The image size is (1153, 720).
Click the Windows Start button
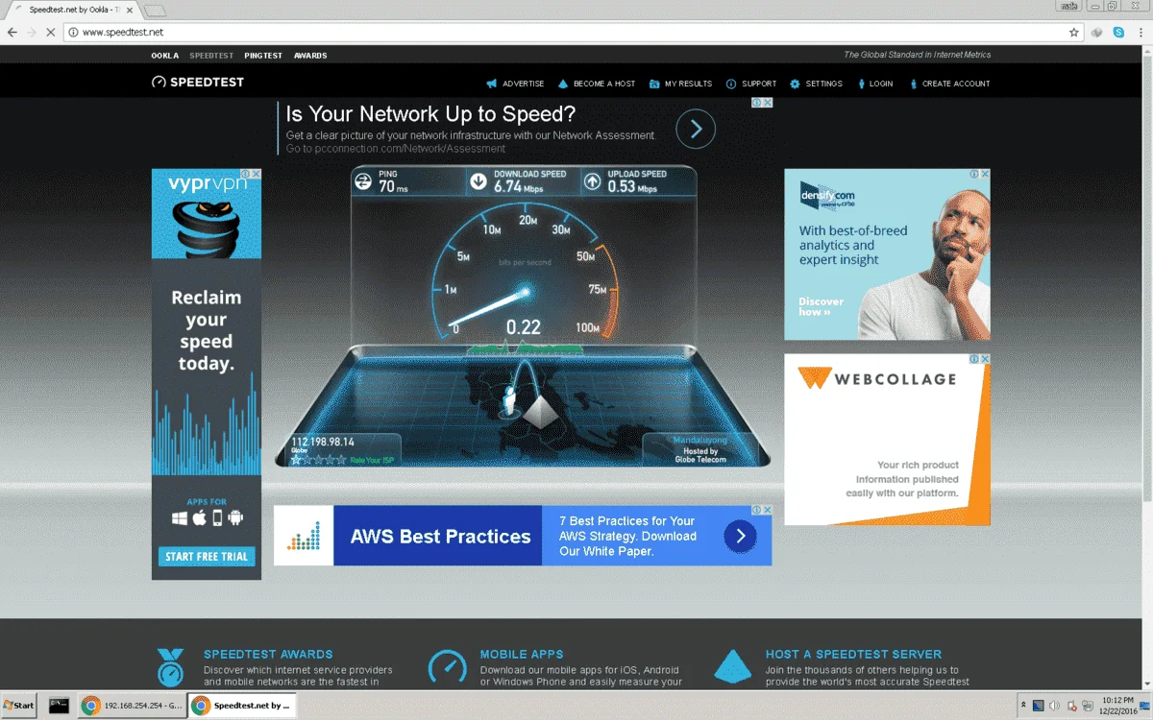pos(19,705)
